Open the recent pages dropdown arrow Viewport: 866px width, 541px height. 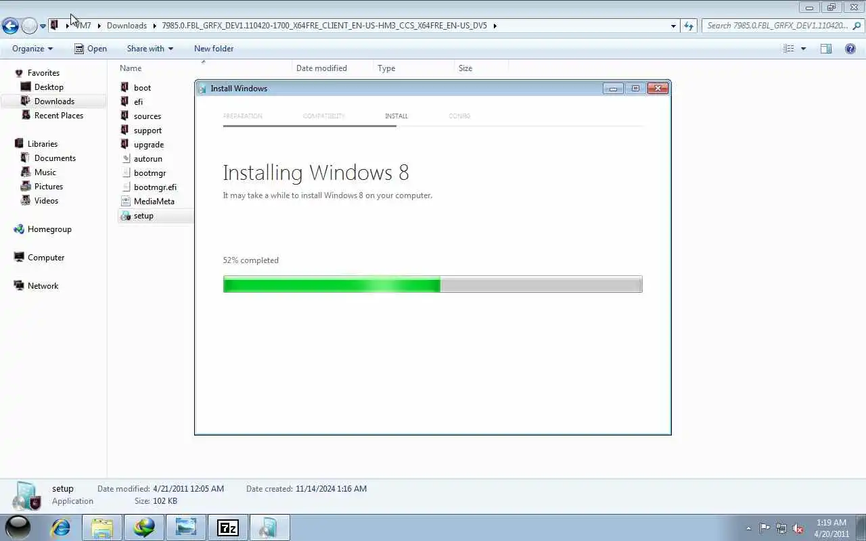43,26
